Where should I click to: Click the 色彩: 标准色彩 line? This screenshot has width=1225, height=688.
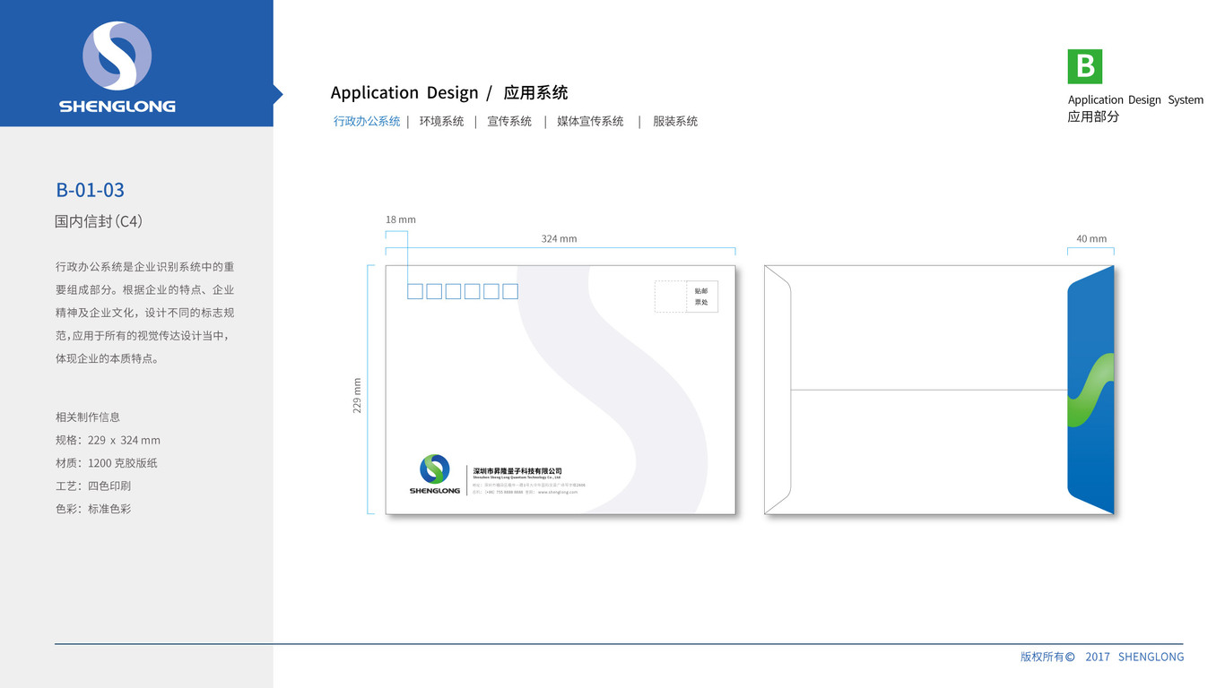93,509
